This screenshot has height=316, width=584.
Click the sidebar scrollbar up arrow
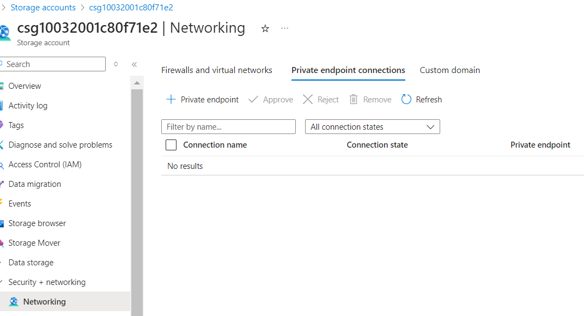click(137, 83)
